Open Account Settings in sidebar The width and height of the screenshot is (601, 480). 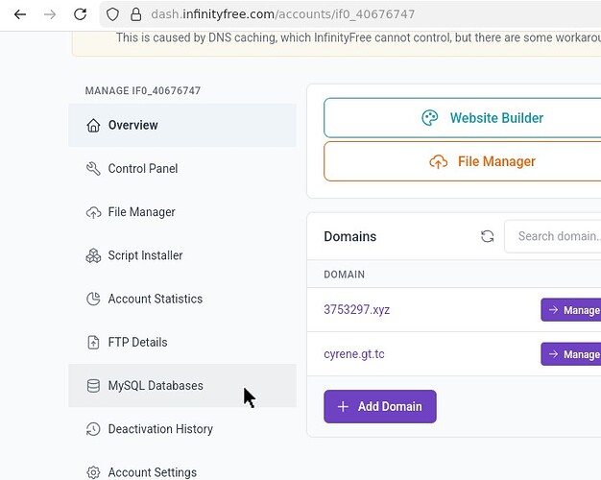[152, 471]
